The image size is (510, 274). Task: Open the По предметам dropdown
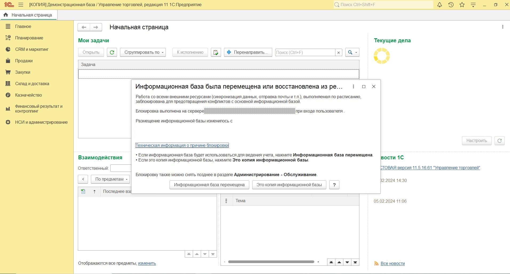tap(110, 179)
